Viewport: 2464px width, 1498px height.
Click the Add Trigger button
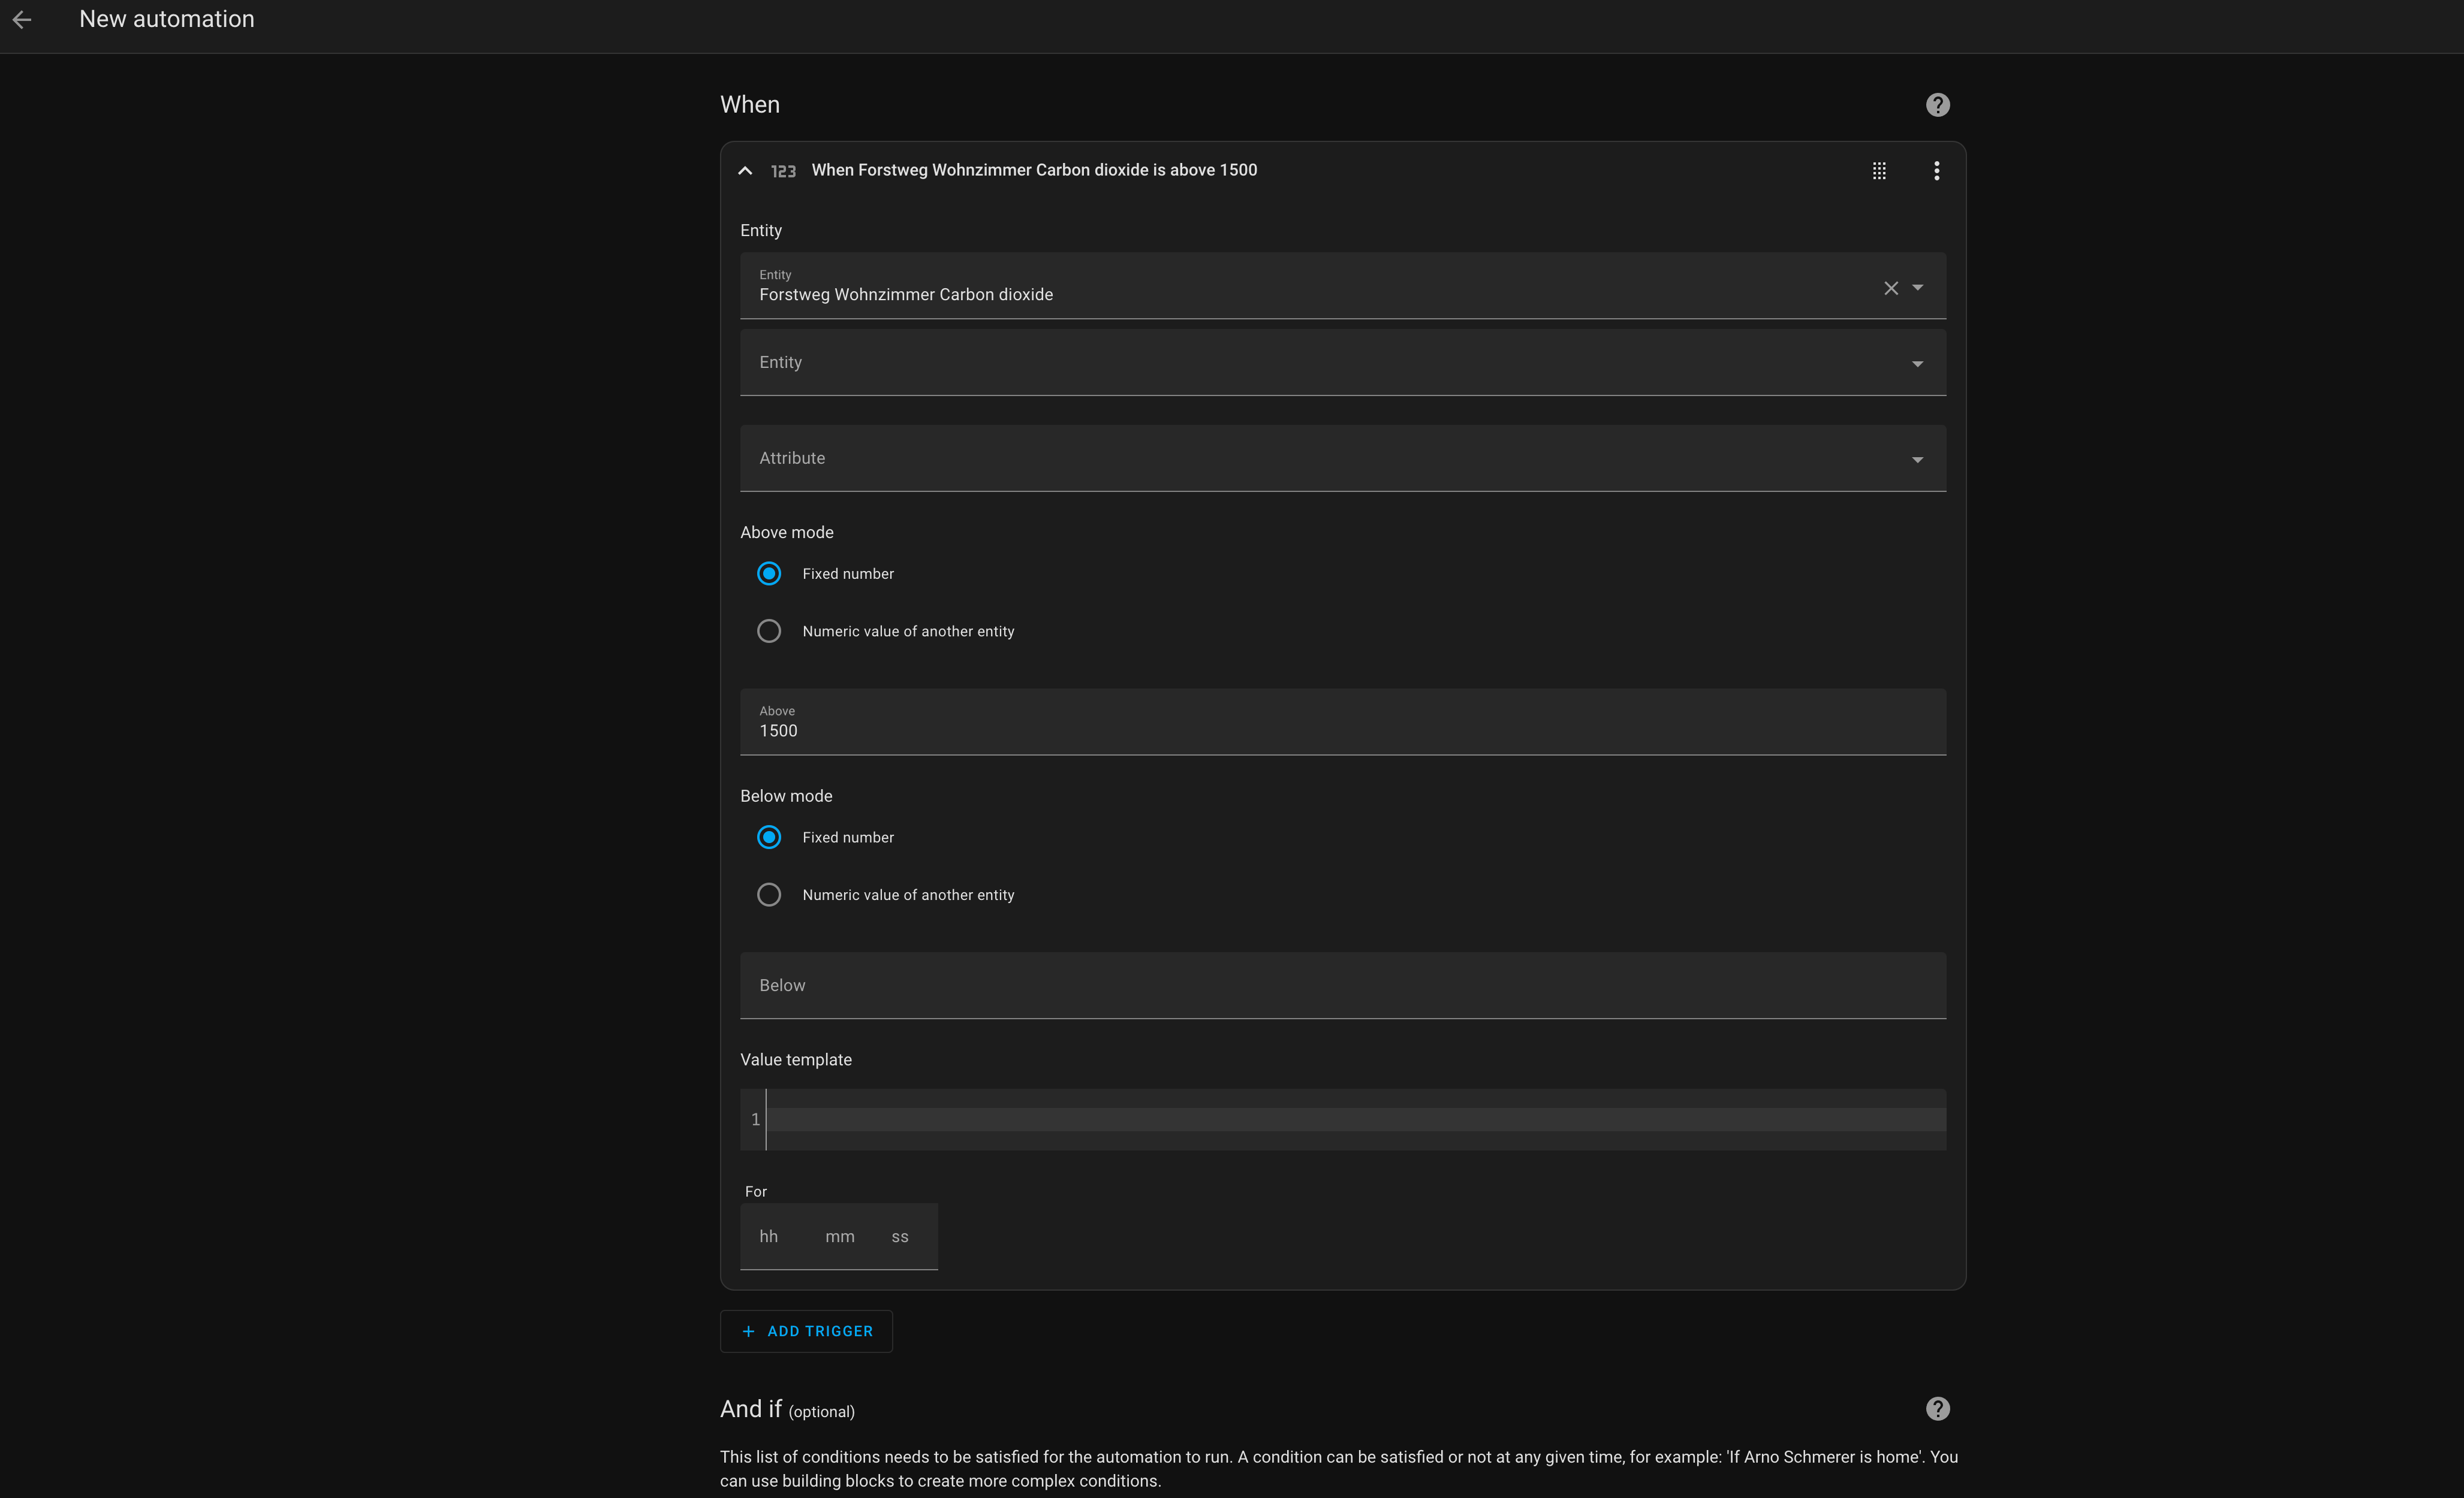(806, 1331)
